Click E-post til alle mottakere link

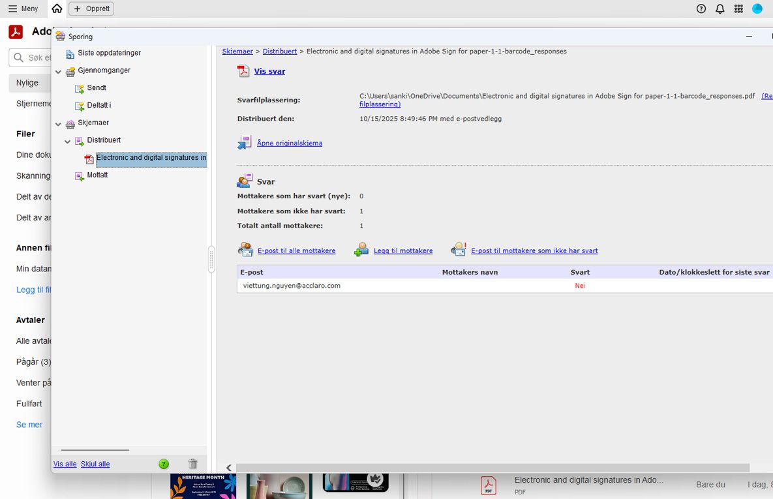click(x=297, y=250)
